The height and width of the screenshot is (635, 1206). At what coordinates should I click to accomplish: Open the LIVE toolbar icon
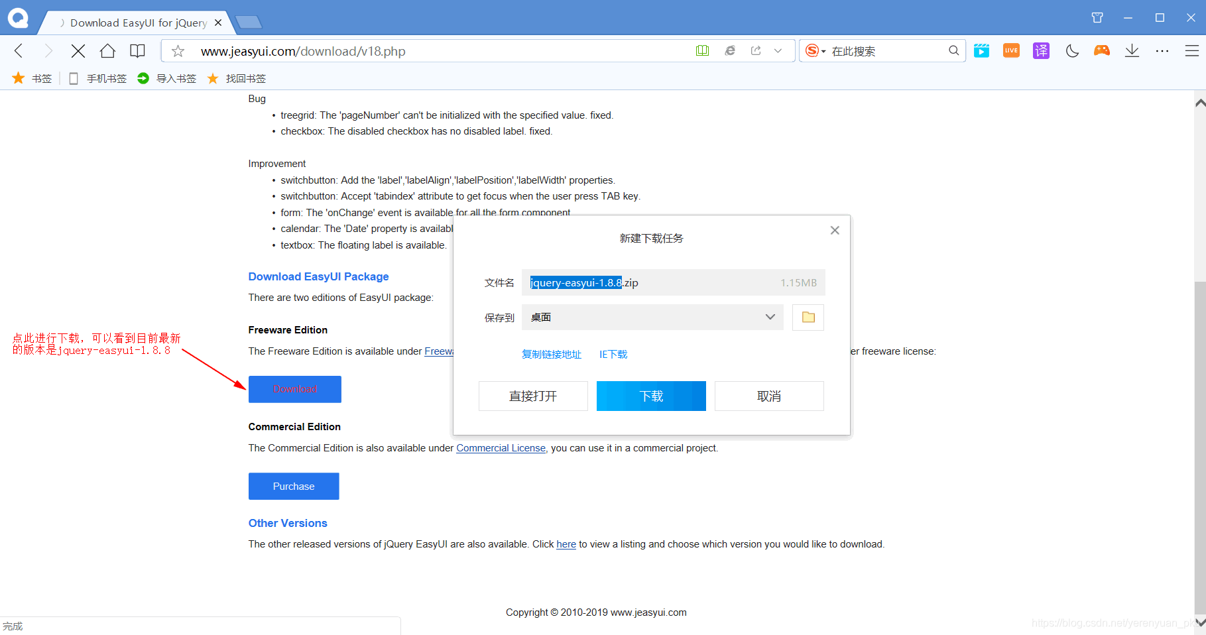coord(1011,50)
